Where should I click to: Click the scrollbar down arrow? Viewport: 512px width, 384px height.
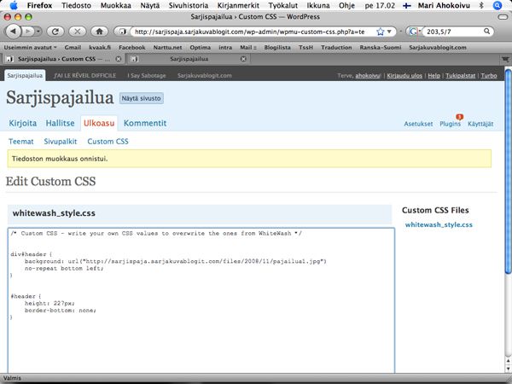[x=508, y=369]
